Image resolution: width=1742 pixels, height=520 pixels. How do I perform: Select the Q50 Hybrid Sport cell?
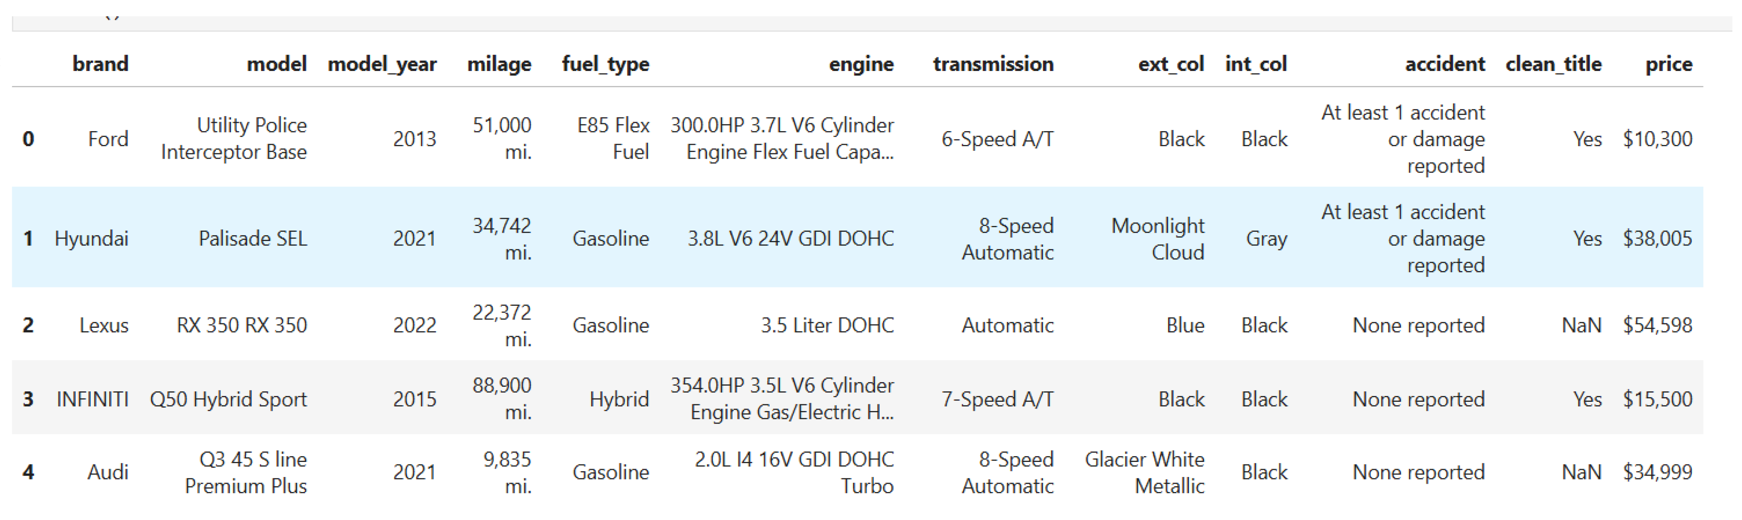coord(228,399)
